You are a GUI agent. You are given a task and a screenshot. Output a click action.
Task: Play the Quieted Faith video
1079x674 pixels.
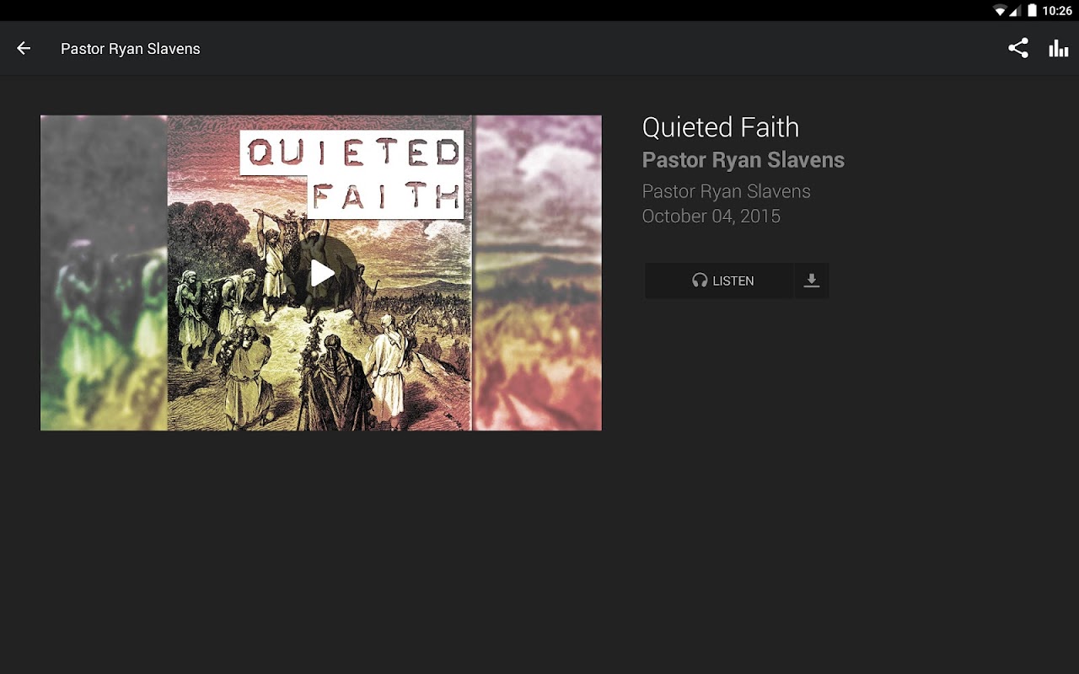[x=321, y=273]
